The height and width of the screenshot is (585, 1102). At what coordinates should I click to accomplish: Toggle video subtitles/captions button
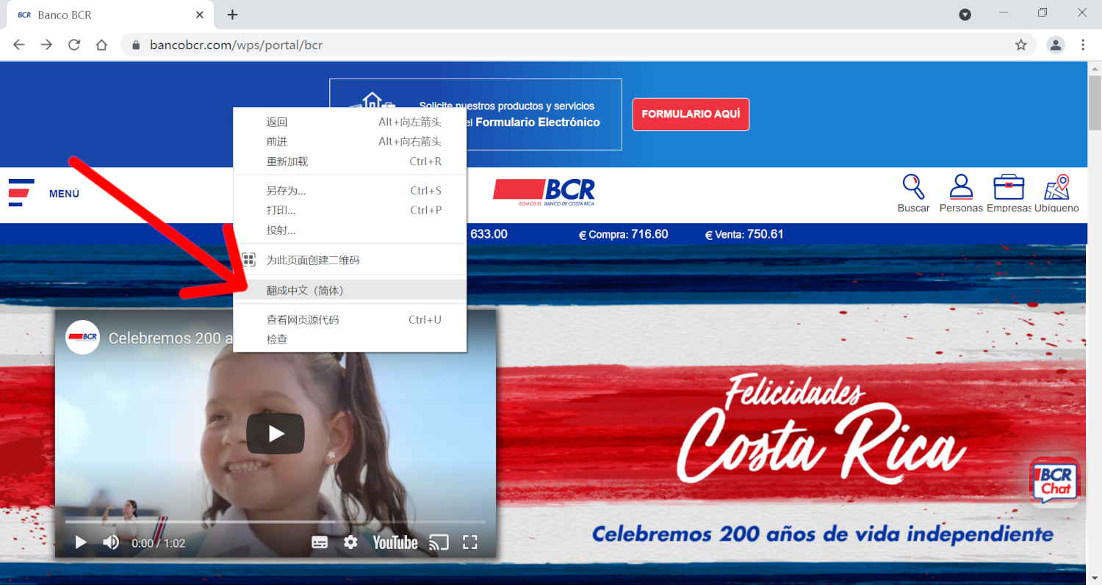coord(320,542)
